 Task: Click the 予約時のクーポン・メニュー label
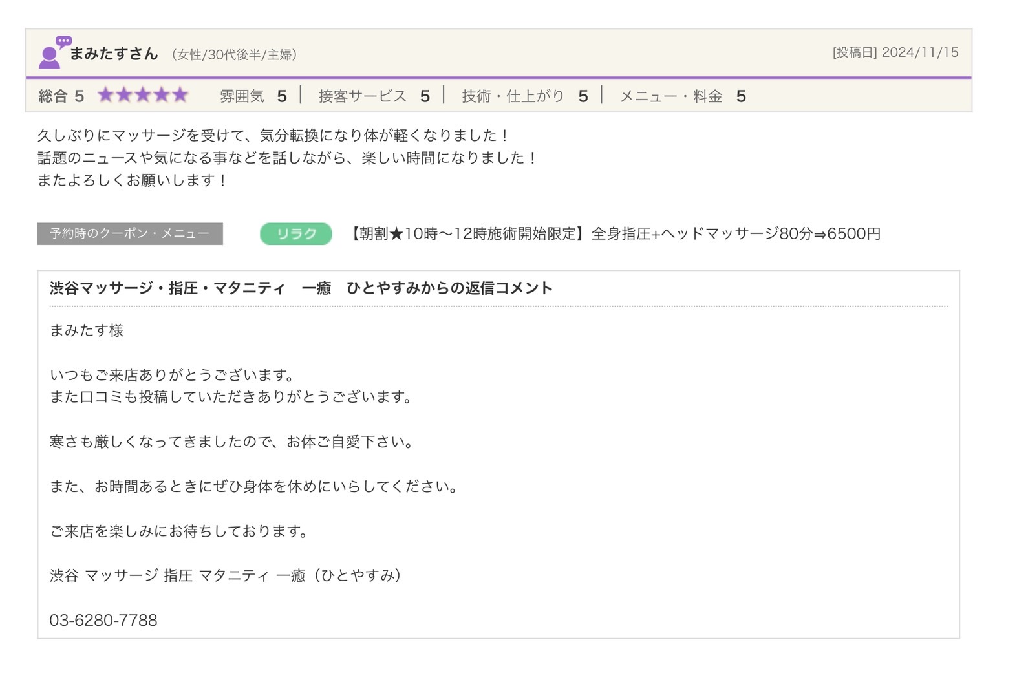(x=130, y=233)
